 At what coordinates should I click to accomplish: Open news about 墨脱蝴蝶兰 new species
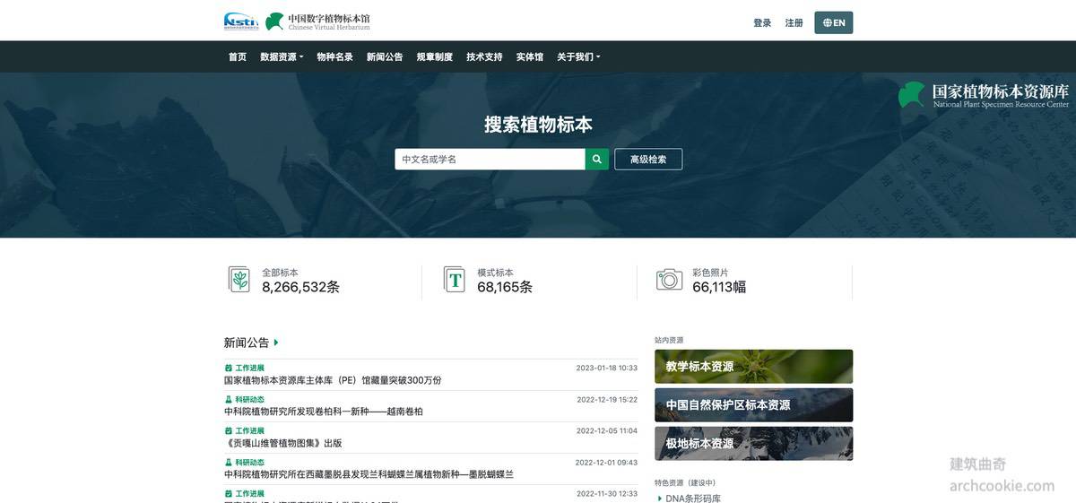(x=369, y=474)
